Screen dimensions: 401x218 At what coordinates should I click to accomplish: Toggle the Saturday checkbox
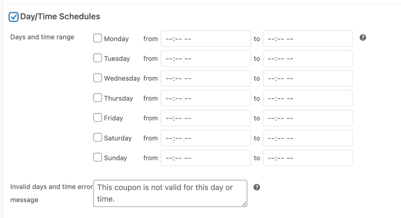click(98, 138)
